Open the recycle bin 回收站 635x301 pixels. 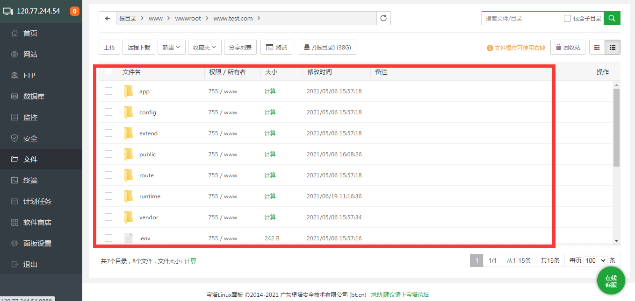pos(568,47)
